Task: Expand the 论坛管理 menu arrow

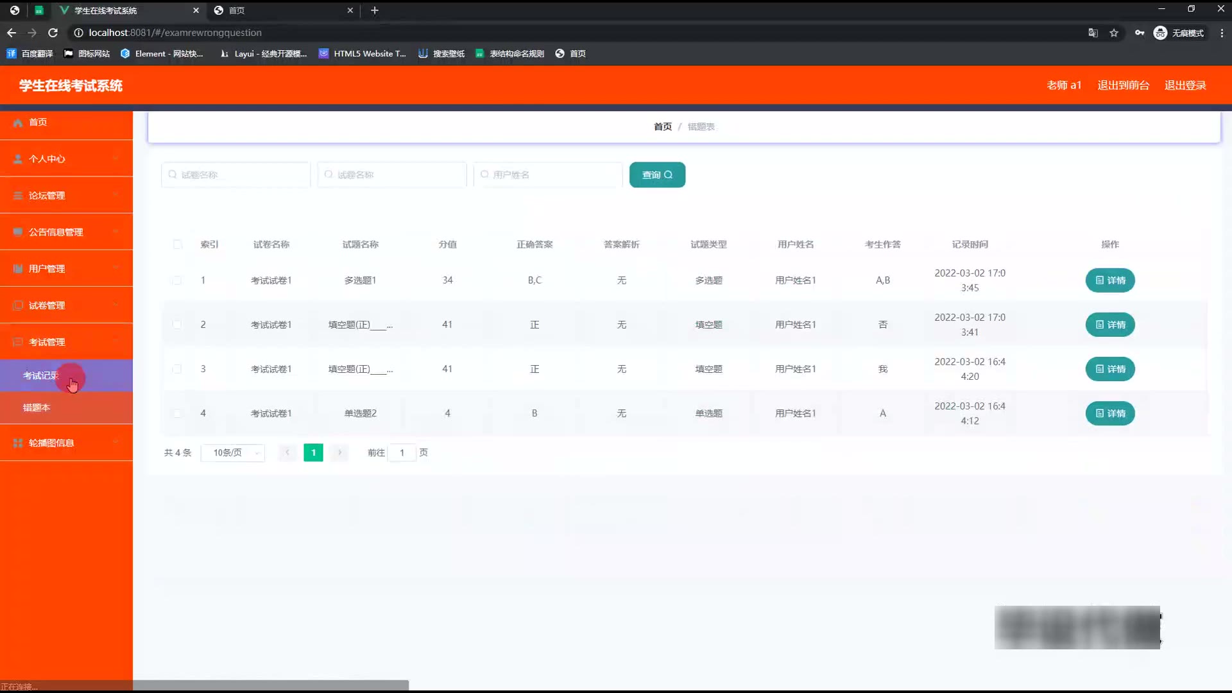Action: coord(116,196)
